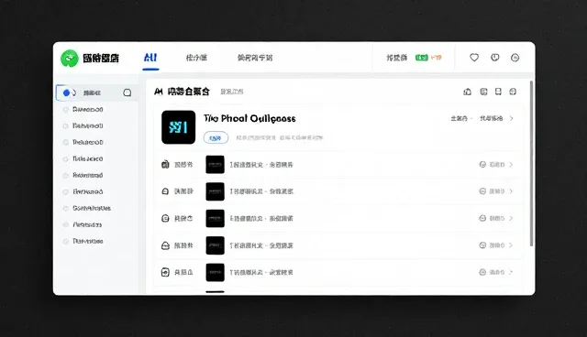Expand the chevron ending the fourth list row

tap(511, 245)
